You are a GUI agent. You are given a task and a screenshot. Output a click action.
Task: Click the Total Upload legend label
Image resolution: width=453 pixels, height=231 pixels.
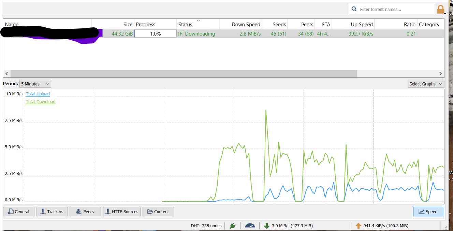(38, 94)
